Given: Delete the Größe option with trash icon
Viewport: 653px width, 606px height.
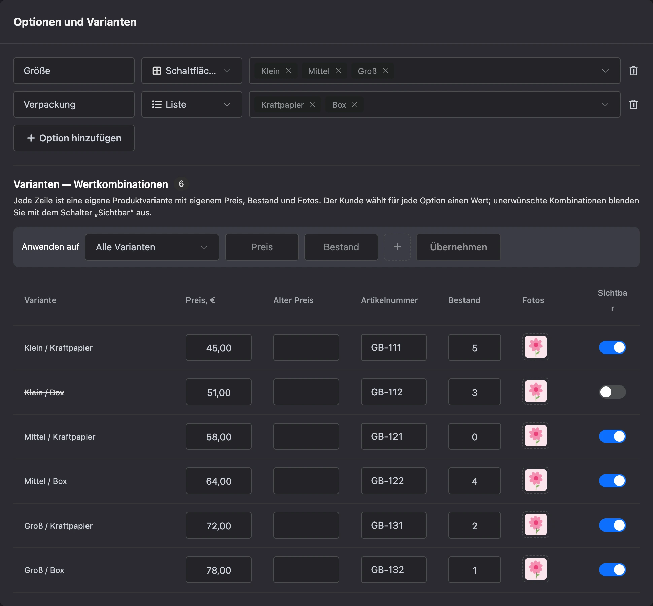Looking at the screenshot, I should [633, 71].
